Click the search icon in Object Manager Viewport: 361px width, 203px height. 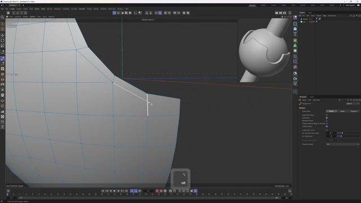coord(351,16)
